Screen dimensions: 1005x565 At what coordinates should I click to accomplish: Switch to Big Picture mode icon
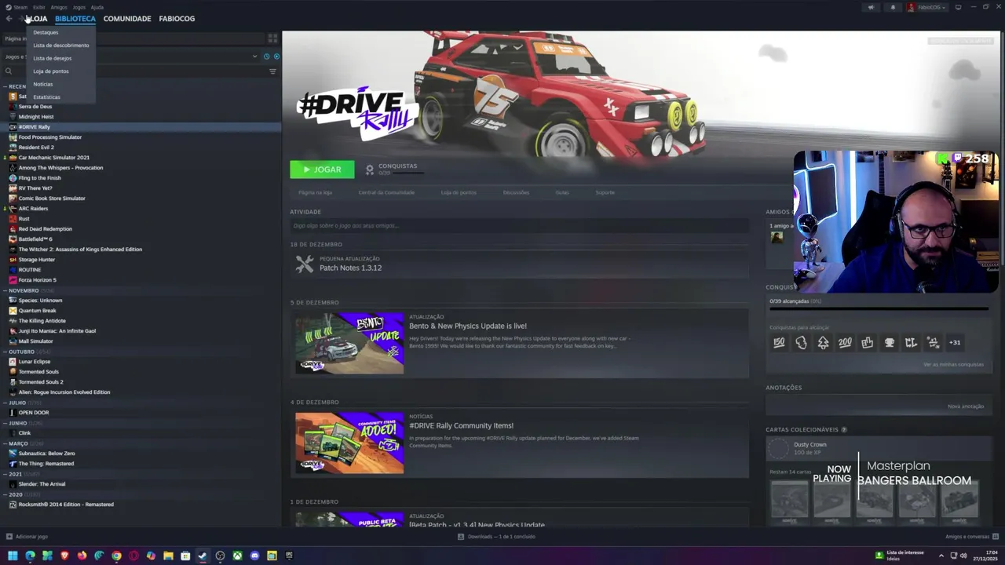tap(958, 7)
